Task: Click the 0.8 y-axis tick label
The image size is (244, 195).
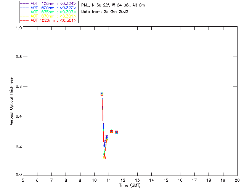Action: pyautogui.click(x=19, y=56)
